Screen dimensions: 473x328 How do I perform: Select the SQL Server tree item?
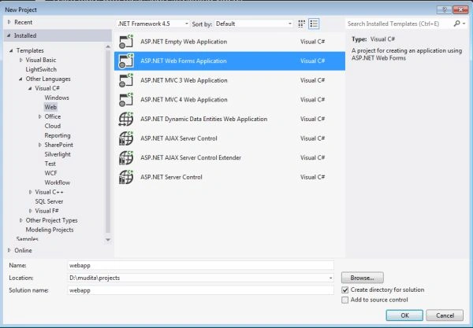(x=49, y=201)
